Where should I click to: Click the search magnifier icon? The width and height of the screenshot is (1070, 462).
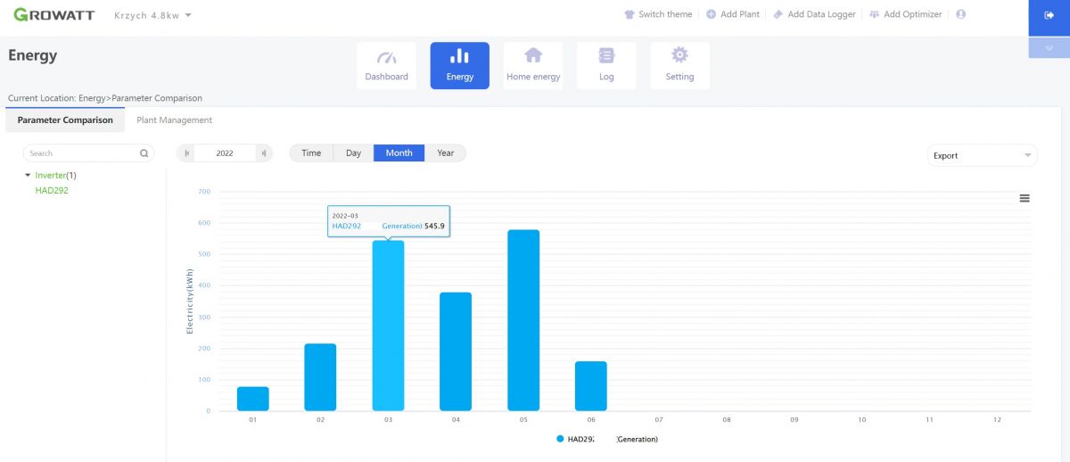(144, 153)
